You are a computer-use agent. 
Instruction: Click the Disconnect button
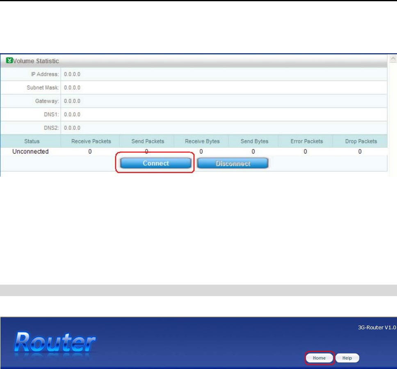coord(233,163)
